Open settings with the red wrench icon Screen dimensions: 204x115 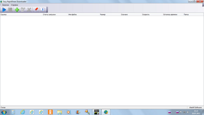(36, 10)
